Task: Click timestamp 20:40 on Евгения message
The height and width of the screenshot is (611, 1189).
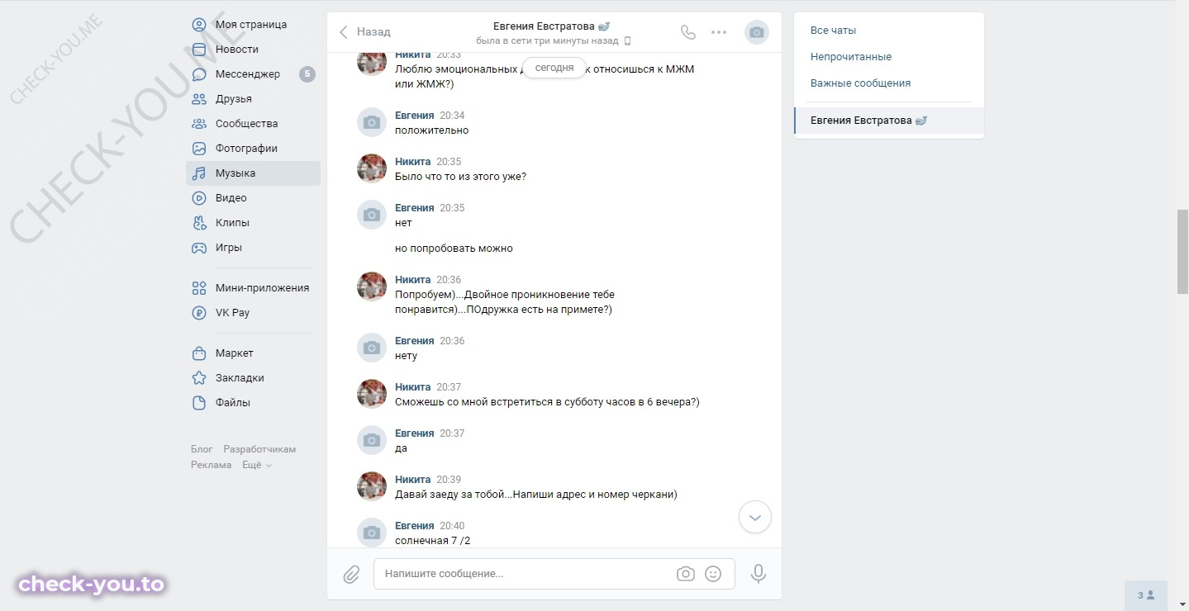Action: pos(452,526)
